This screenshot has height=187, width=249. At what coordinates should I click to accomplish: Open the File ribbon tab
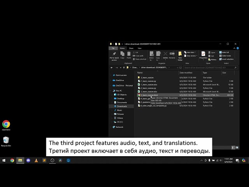click(x=113, y=48)
